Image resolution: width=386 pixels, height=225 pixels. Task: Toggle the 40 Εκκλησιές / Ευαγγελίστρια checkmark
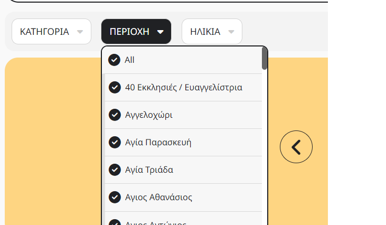coord(115,87)
